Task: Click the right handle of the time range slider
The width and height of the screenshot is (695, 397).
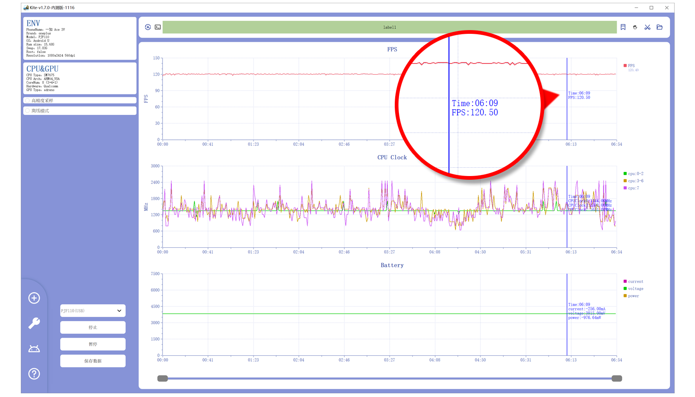Action: (617, 378)
